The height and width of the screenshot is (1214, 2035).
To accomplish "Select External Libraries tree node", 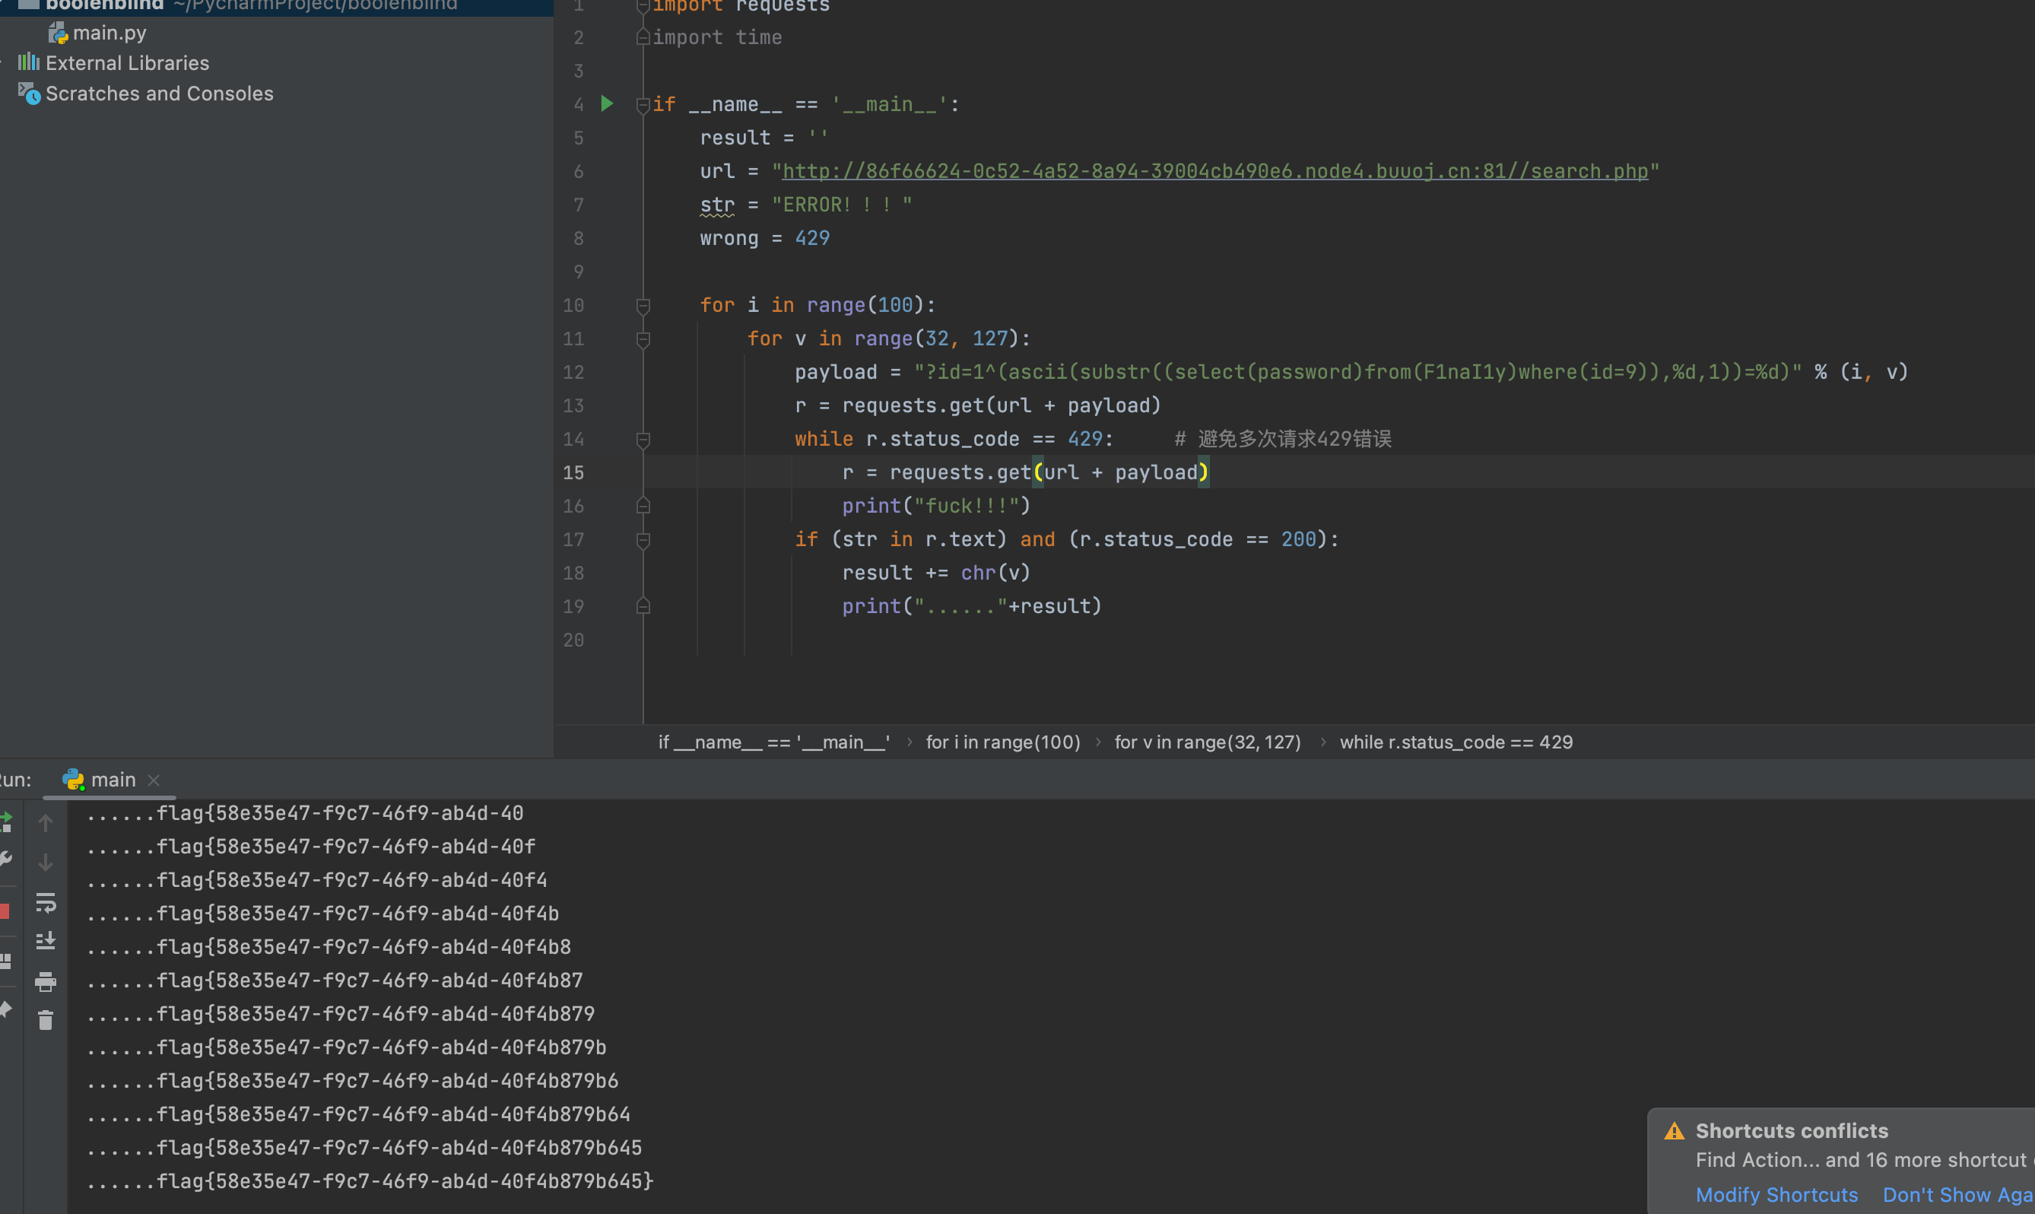I will [128, 63].
